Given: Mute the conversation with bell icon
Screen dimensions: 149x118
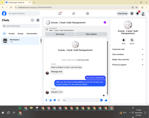Looking at the screenshot, I should coord(124,40).
